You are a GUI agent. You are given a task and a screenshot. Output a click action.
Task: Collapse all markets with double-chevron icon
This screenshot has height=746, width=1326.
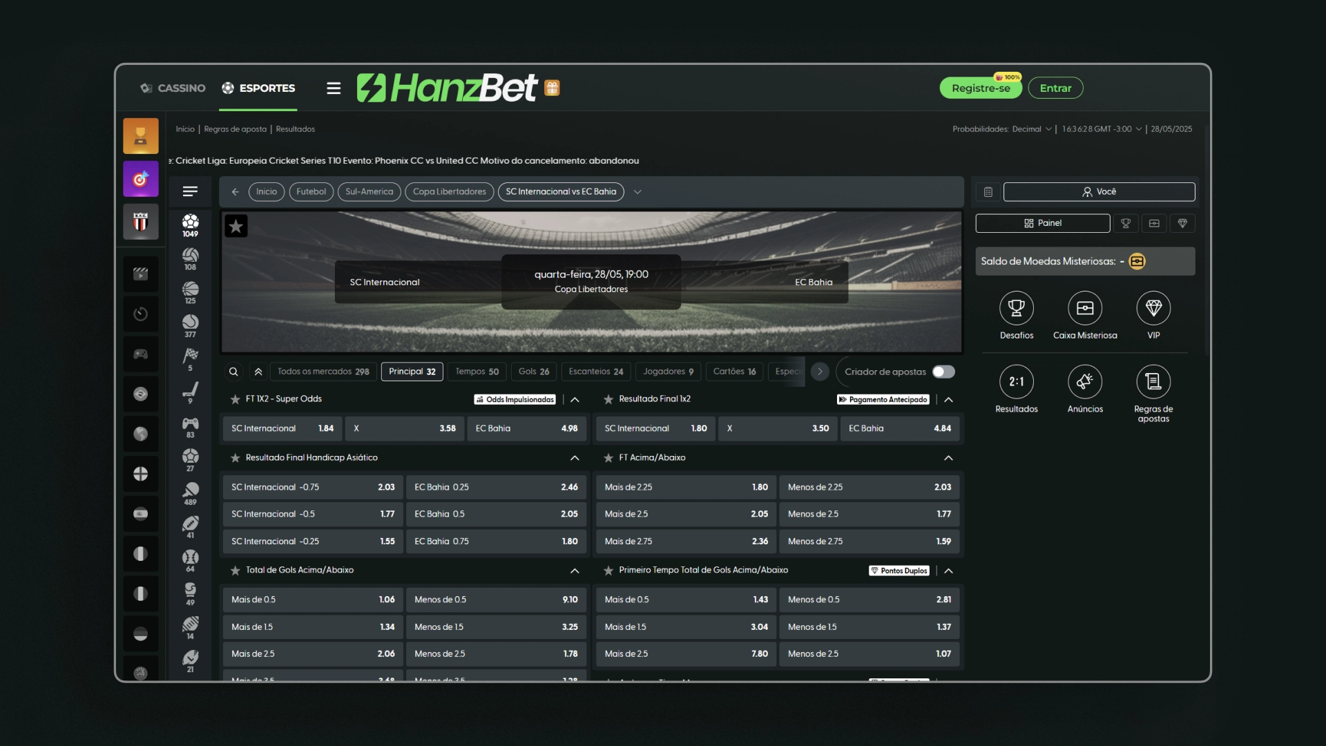coord(258,372)
